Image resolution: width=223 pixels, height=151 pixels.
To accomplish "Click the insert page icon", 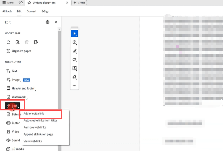I will (18, 42).
